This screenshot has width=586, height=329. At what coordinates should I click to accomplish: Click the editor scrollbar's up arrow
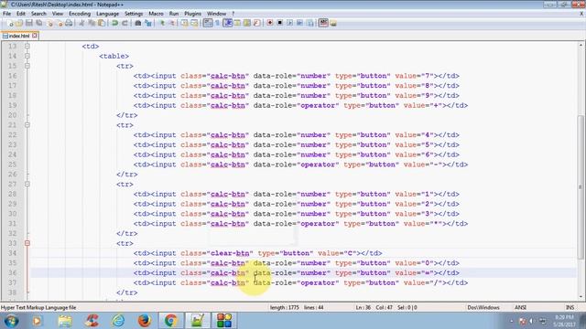(581, 45)
